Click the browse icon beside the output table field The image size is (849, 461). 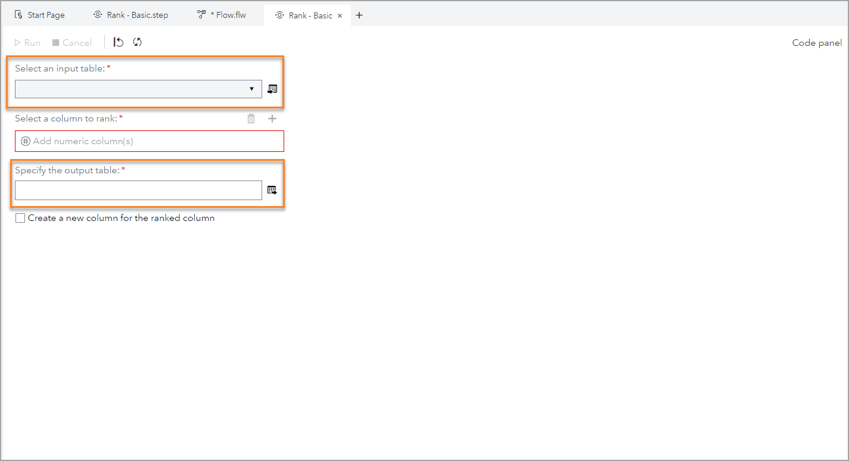[272, 190]
